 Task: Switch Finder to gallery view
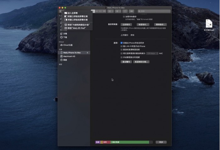tap(104, 11)
